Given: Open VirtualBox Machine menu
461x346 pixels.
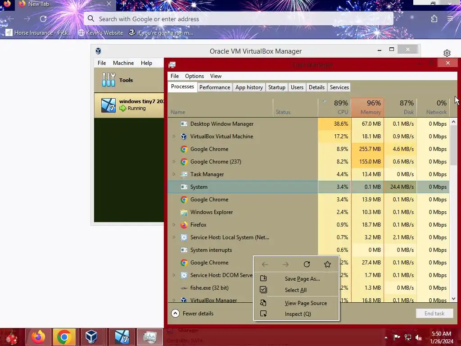Looking at the screenshot, I should pyautogui.click(x=123, y=63).
